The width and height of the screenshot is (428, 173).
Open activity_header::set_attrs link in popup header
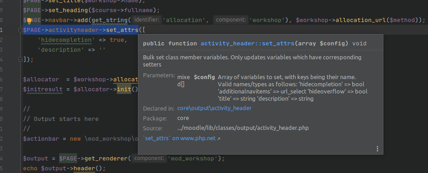[x=248, y=44]
